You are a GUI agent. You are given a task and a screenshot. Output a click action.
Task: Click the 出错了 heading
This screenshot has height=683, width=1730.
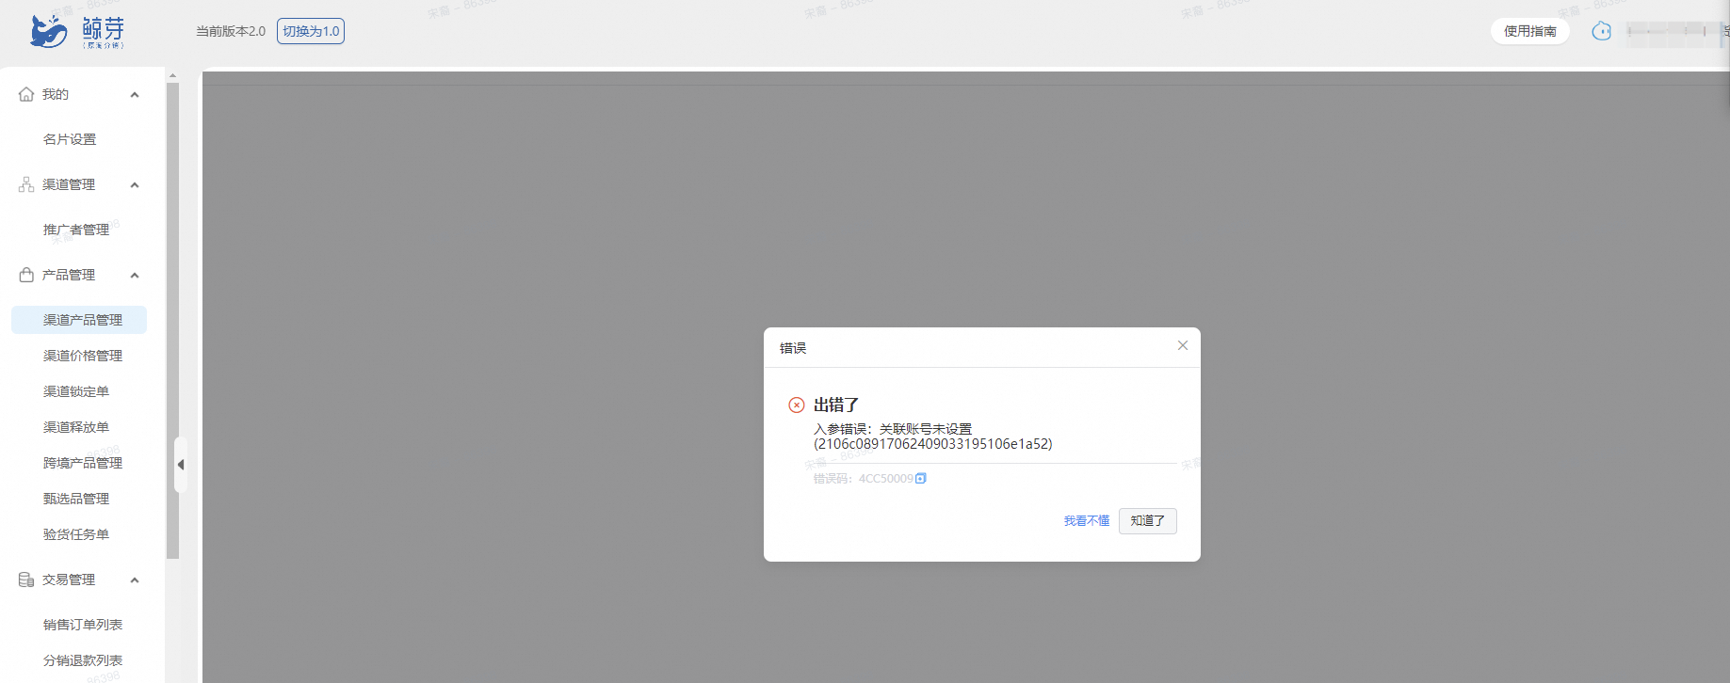(x=836, y=405)
